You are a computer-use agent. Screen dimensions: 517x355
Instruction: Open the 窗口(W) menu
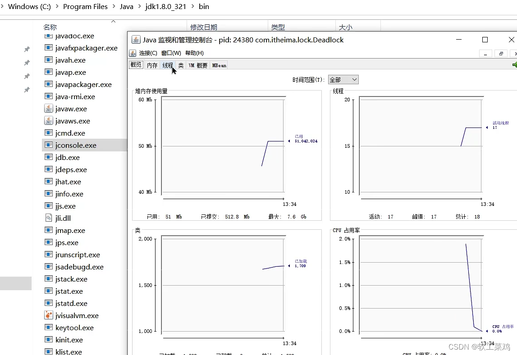click(x=171, y=53)
